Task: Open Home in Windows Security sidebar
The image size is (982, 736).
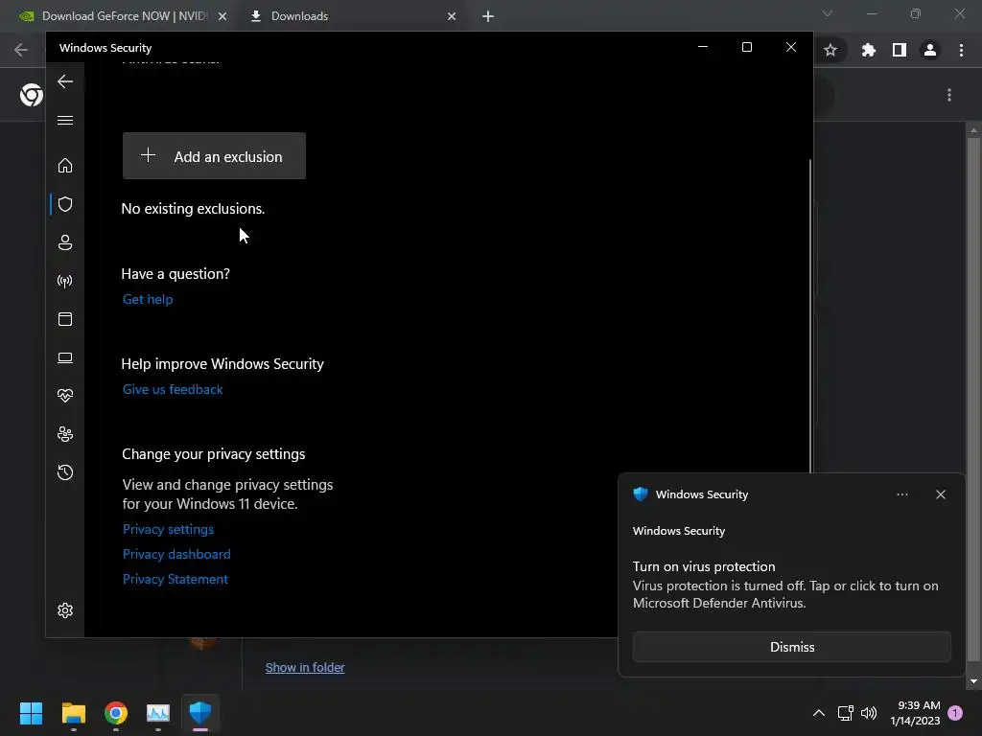Action: tap(65, 165)
